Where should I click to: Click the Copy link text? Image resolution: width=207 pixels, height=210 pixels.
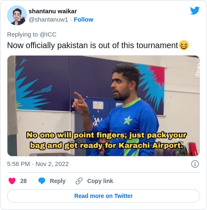pyautogui.click(x=100, y=181)
